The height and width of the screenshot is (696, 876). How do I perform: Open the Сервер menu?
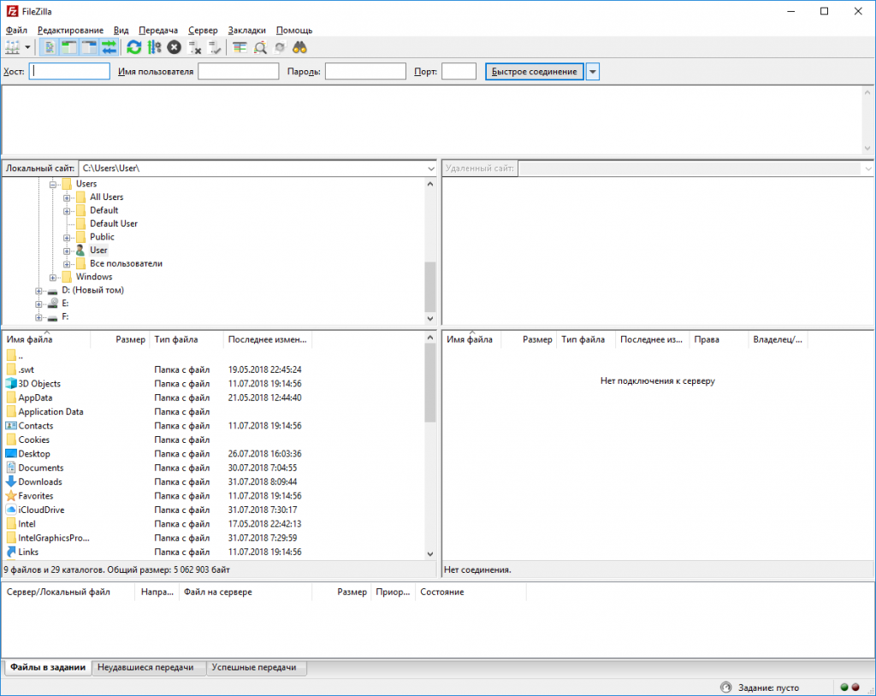click(x=203, y=30)
